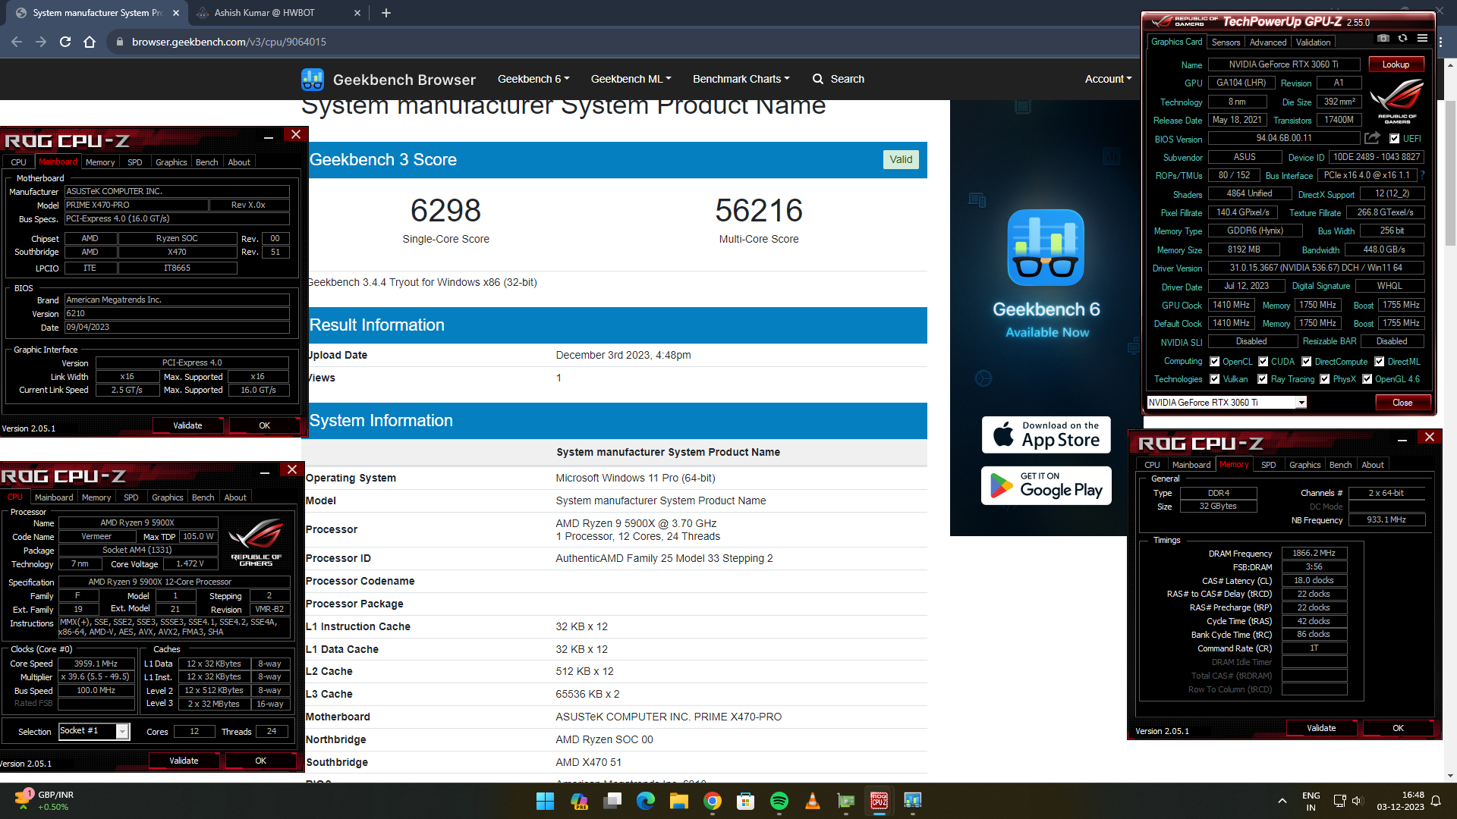The height and width of the screenshot is (819, 1457).
Task: Click the GPU-Z Close button
Action: (1402, 403)
